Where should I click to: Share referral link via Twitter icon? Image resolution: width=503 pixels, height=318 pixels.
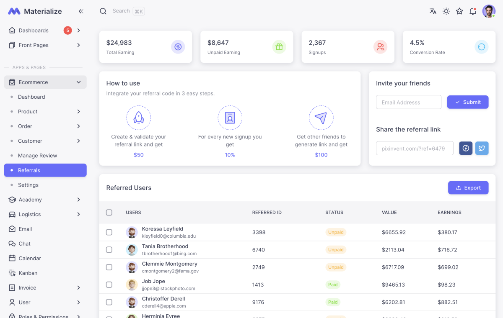coord(482,148)
